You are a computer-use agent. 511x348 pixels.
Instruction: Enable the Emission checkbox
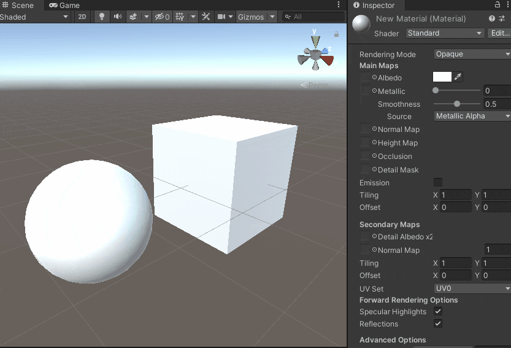coord(438,182)
